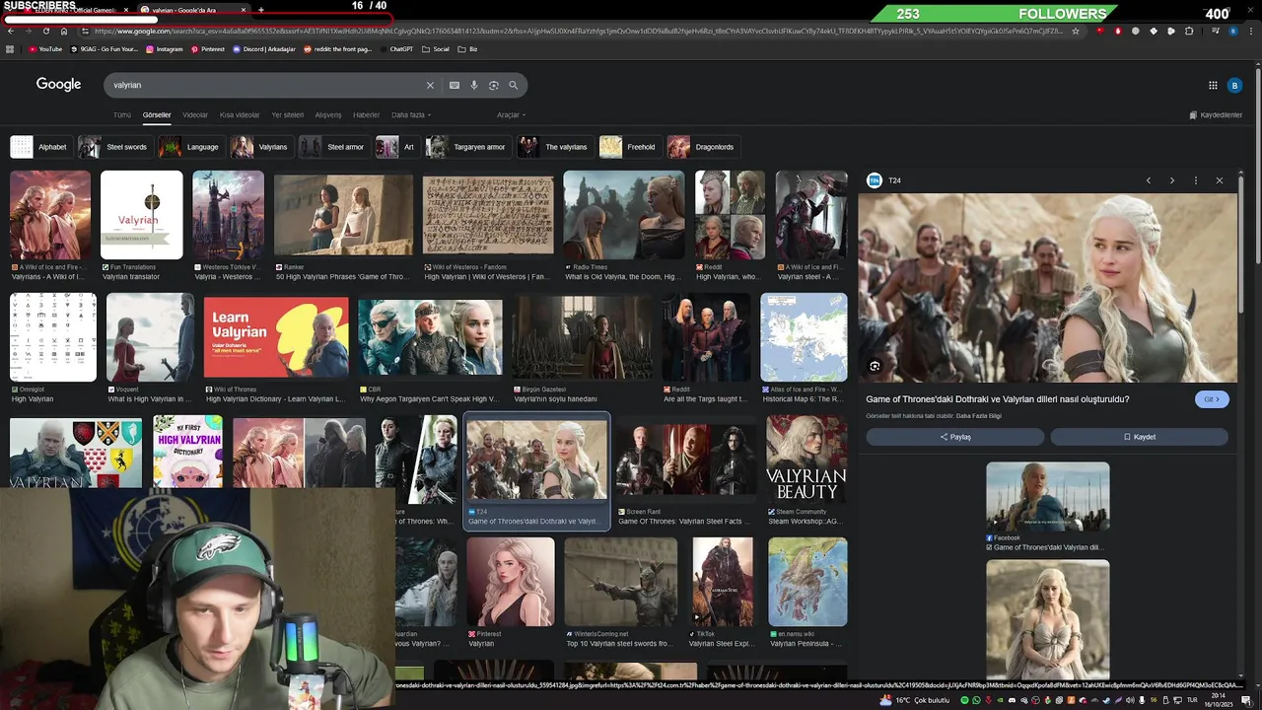Filter images by the Targaryen armor chip
Image resolution: width=1262 pixels, height=710 pixels.
click(x=467, y=147)
